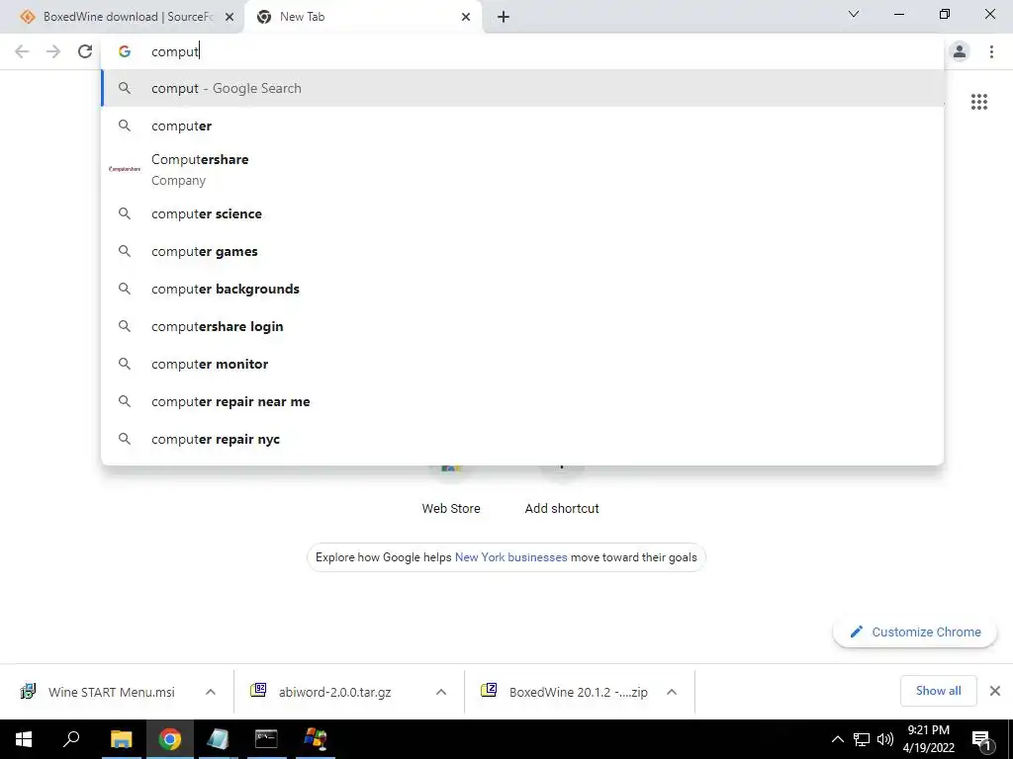Expand options for abiword-2.0.0.tar.gz download
The height and width of the screenshot is (759, 1013).
[441, 692]
